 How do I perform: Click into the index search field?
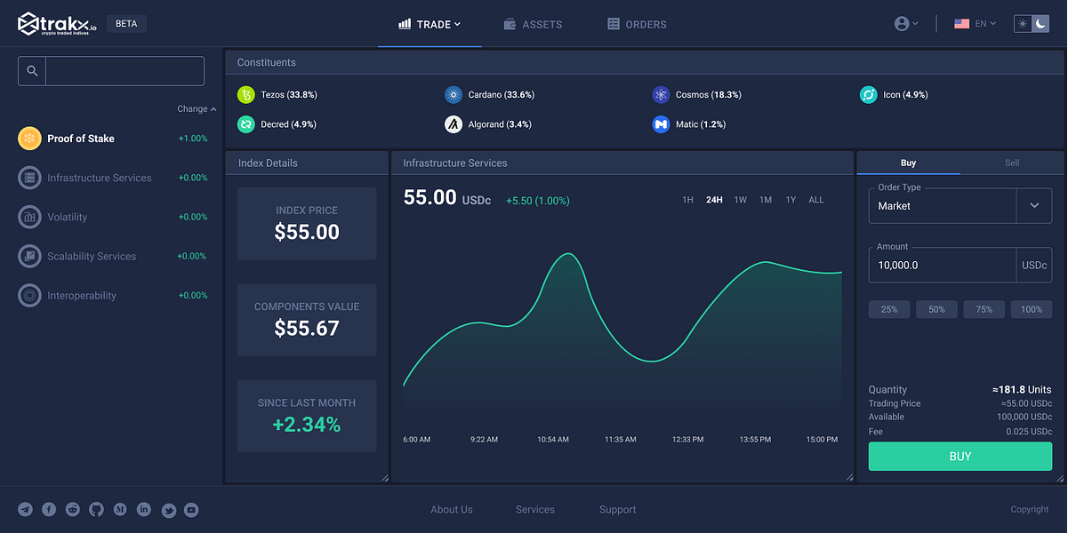point(124,71)
